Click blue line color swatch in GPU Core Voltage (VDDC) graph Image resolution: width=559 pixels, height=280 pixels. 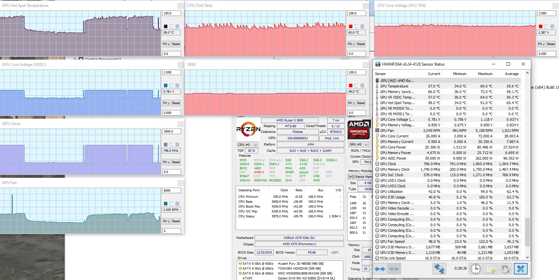pyautogui.click(x=166, y=86)
